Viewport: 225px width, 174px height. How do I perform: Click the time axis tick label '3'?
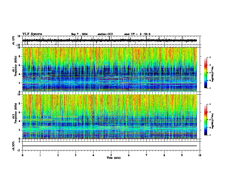click(76, 155)
